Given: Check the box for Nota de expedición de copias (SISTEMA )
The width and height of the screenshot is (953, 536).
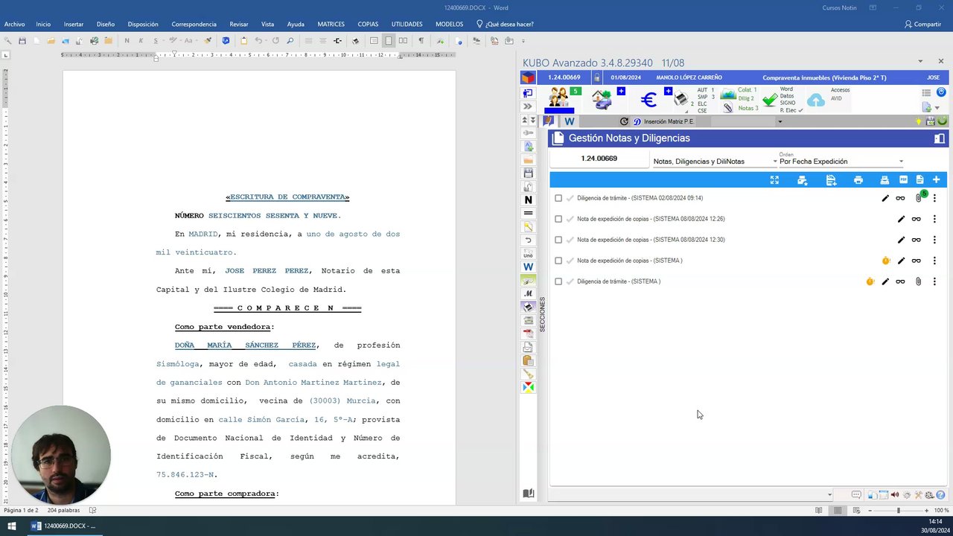Looking at the screenshot, I should pos(558,261).
